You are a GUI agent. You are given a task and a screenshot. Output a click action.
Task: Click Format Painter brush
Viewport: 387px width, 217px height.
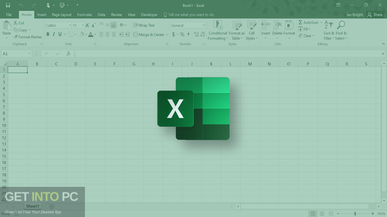[x=28, y=37]
